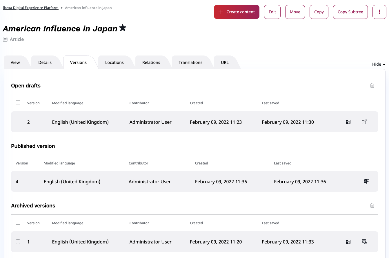This screenshot has width=389, height=258.
Task: Click the Create content button
Action: (x=237, y=12)
